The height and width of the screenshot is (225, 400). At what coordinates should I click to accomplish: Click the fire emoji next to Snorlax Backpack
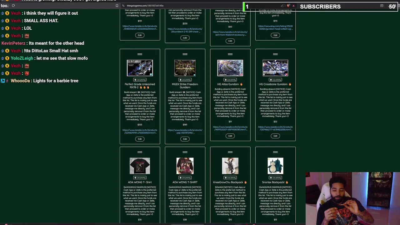point(287,182)
